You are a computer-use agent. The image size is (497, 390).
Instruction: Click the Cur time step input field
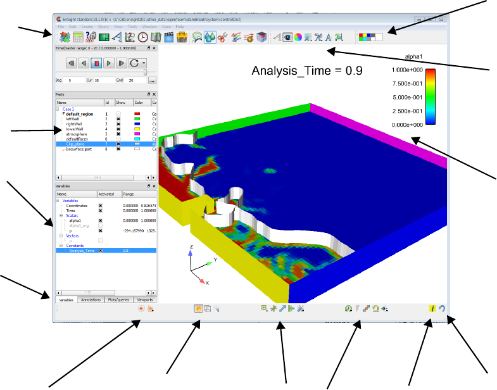coord(104,80)
